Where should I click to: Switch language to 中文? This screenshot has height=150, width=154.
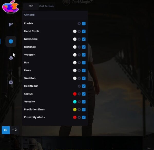pos(14,130)
